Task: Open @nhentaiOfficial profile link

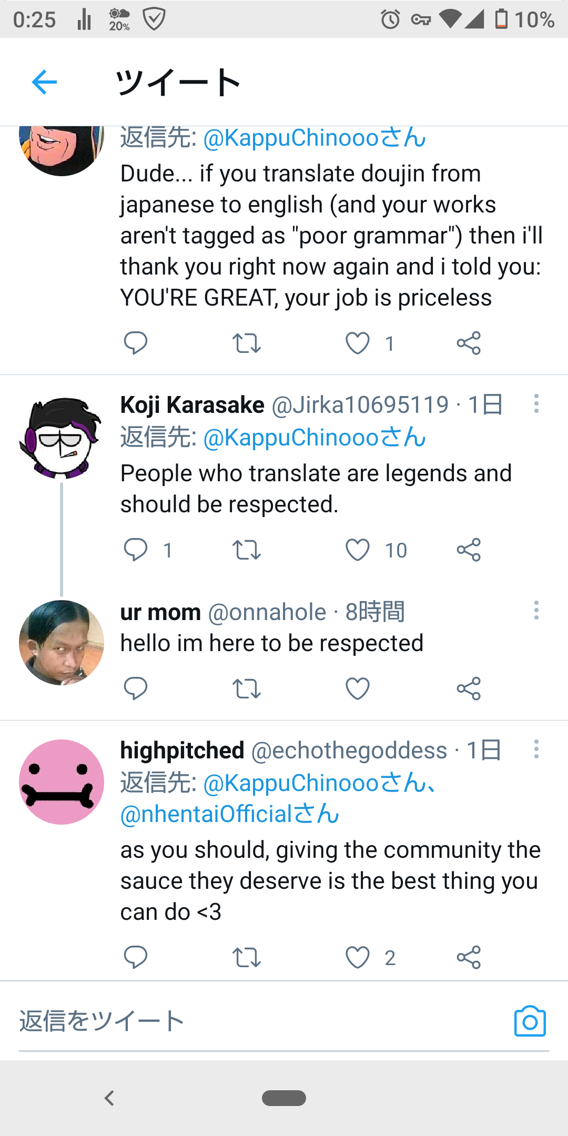Action: (x=229, y=814)
